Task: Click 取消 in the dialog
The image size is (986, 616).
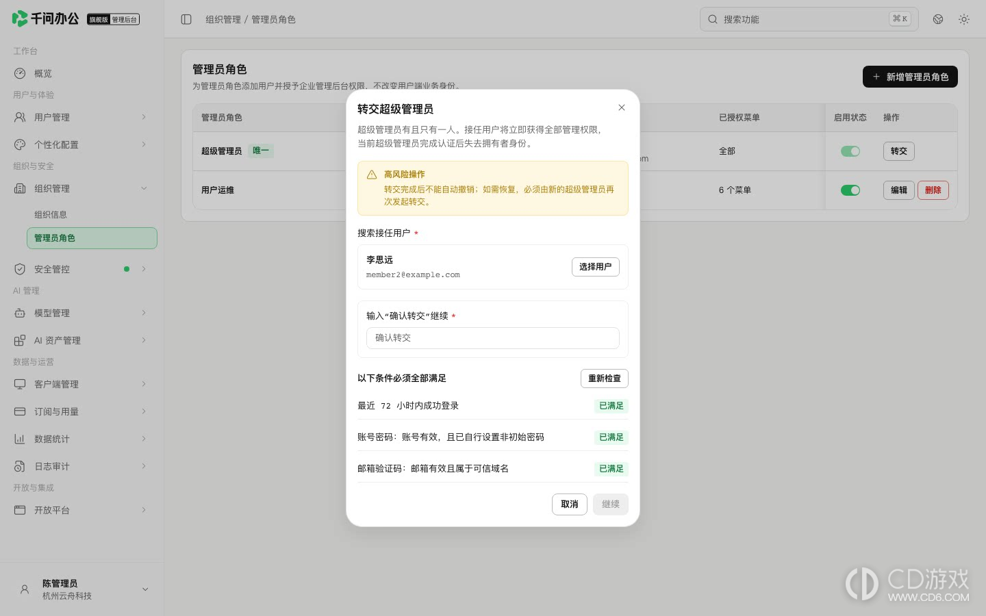Action: (570, 504)
